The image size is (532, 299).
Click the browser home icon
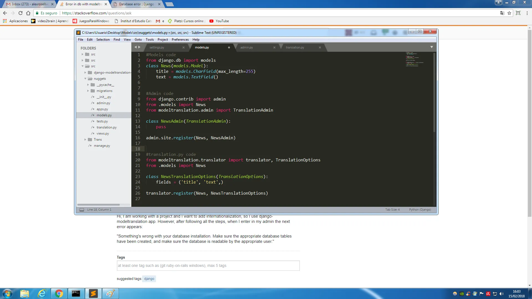pyautogui.click(x=28, y=13)
